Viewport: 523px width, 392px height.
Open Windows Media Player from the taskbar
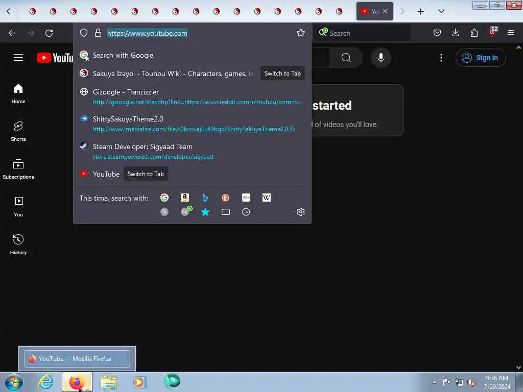(x=139, y=382)
